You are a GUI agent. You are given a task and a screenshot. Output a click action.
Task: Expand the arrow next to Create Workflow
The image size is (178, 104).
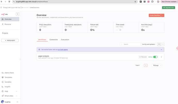[163, 15]
